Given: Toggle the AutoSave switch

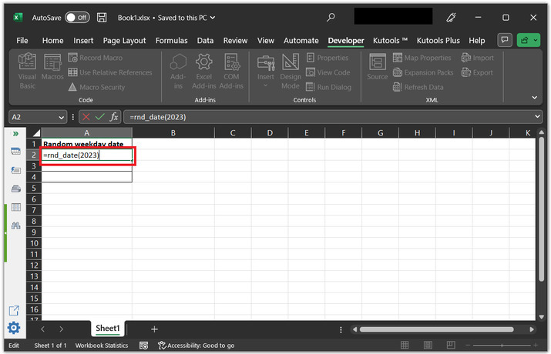Looking at the screenshot, I should 77,18.
